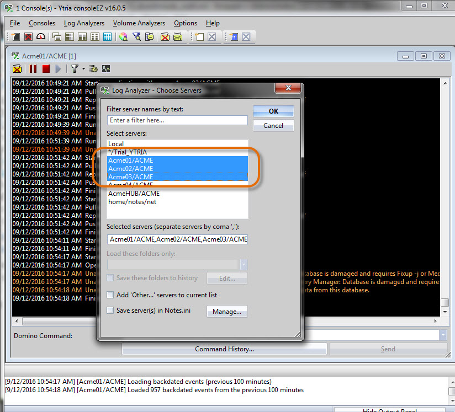The image size is (455, 412).
Task: Click the new console icon in main toolbar
Action: (x=16, y=37)
